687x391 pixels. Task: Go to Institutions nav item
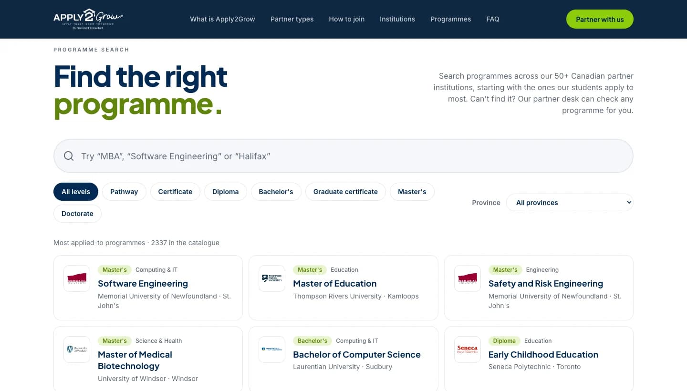click(x=397, y=19)
